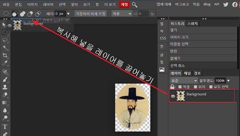Open the 레이어 menu
This screenshot has width=240, height=136.
pyautogui.click(x=48, y=4)
